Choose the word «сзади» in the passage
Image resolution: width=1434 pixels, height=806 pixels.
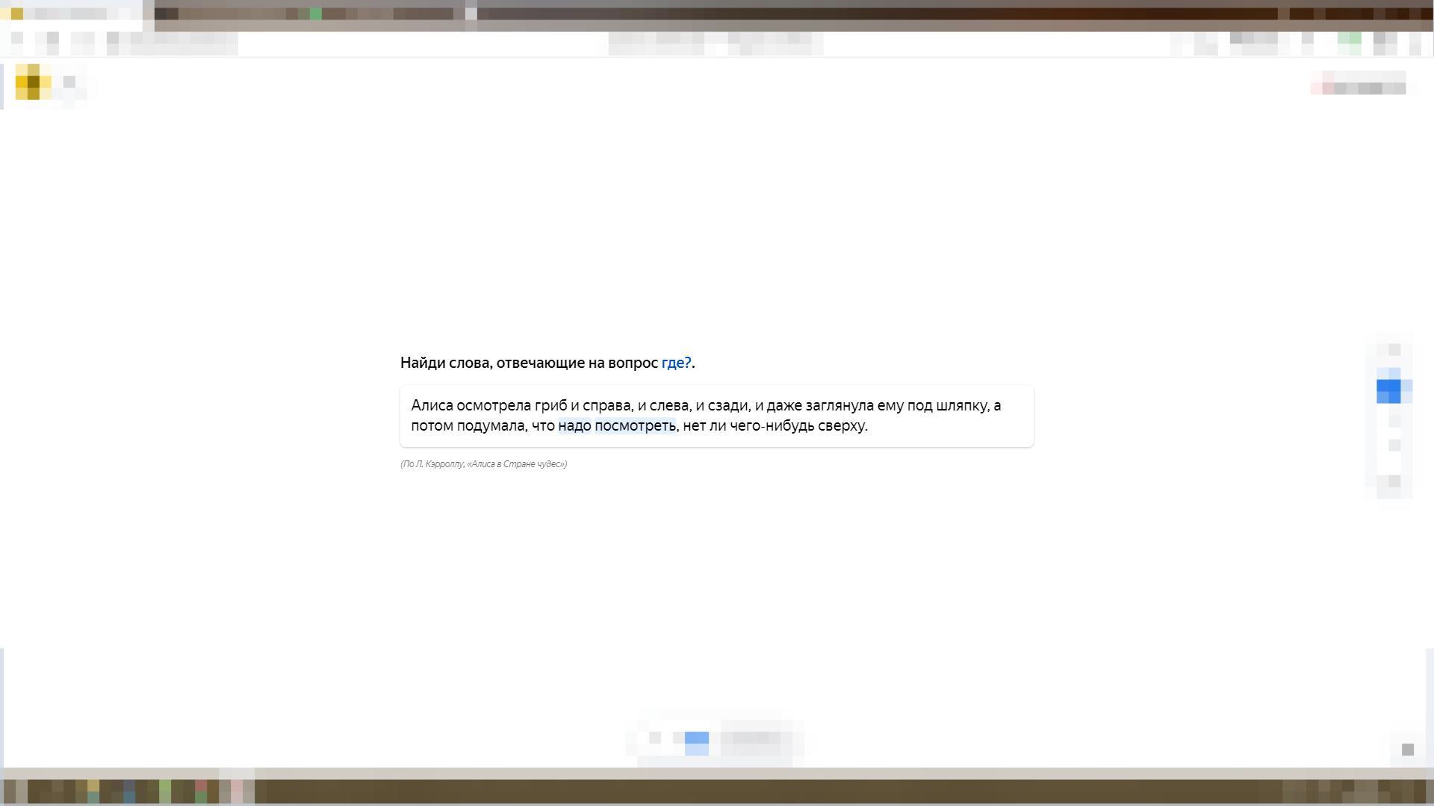point(727,406)
